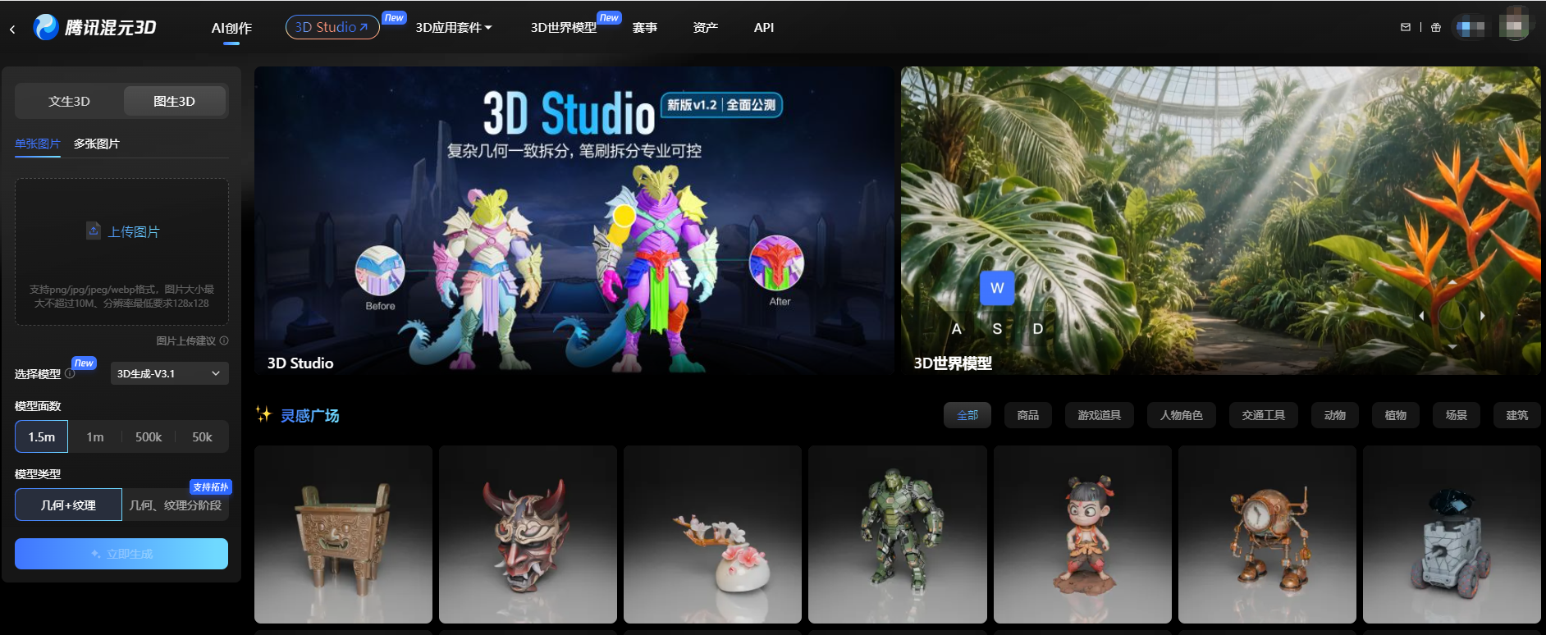The image size is (1546, 635).
Task: Click the After circle preview on banner
Action: coord(776,263)
